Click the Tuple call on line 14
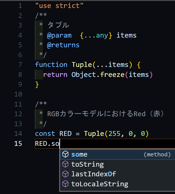This screenshot has width=175, height=194. coord(94,134)
